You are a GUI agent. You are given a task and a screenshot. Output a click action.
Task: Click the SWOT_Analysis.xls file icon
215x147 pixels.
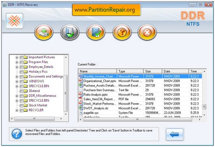[x=81, y=108]
